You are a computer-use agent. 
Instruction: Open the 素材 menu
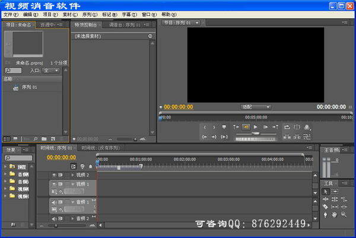70,15
